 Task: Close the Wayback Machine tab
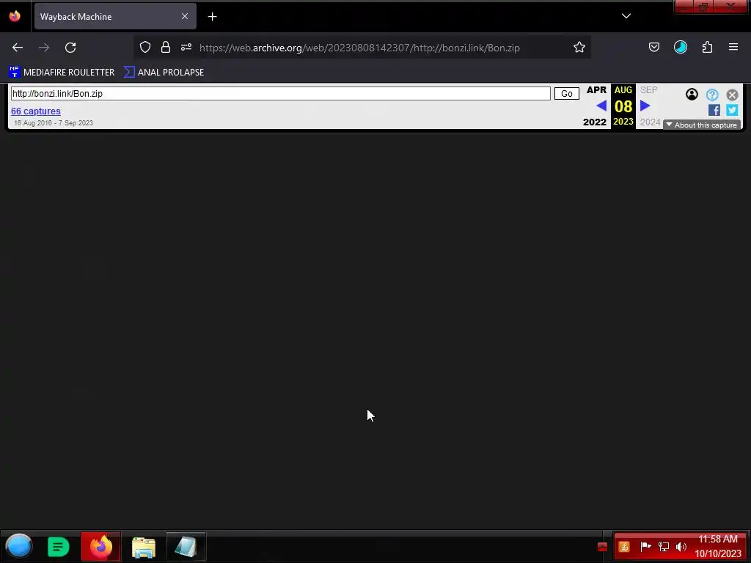[x=185, y=16]
